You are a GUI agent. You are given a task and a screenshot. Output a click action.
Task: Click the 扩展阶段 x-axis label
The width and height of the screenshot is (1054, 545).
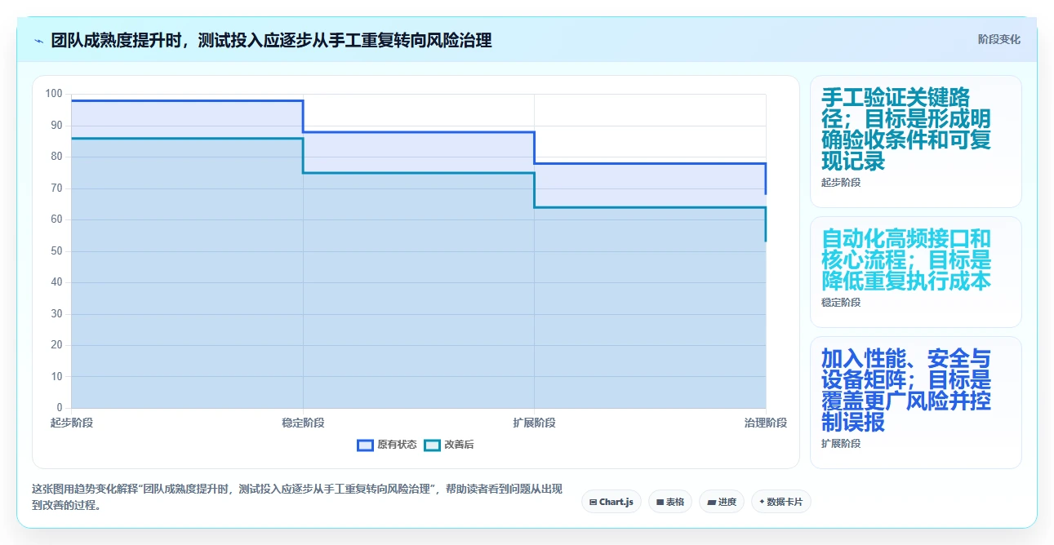(x=535, y=423)
